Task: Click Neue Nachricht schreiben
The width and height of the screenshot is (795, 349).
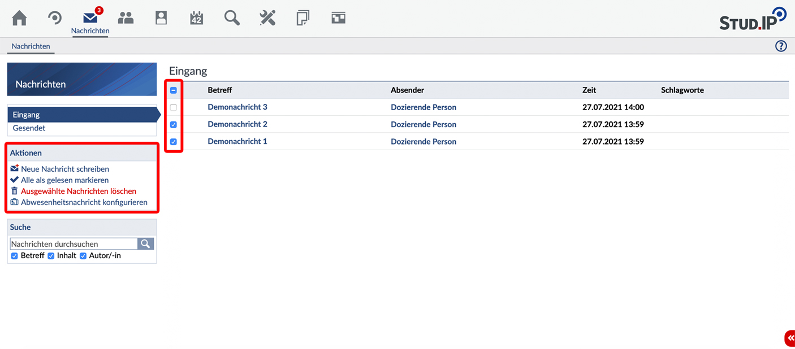Action: coord(64,169)
